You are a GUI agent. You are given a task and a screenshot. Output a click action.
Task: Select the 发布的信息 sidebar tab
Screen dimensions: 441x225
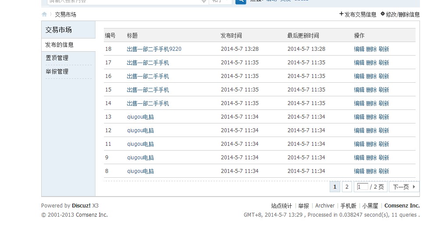pos(68,45)
